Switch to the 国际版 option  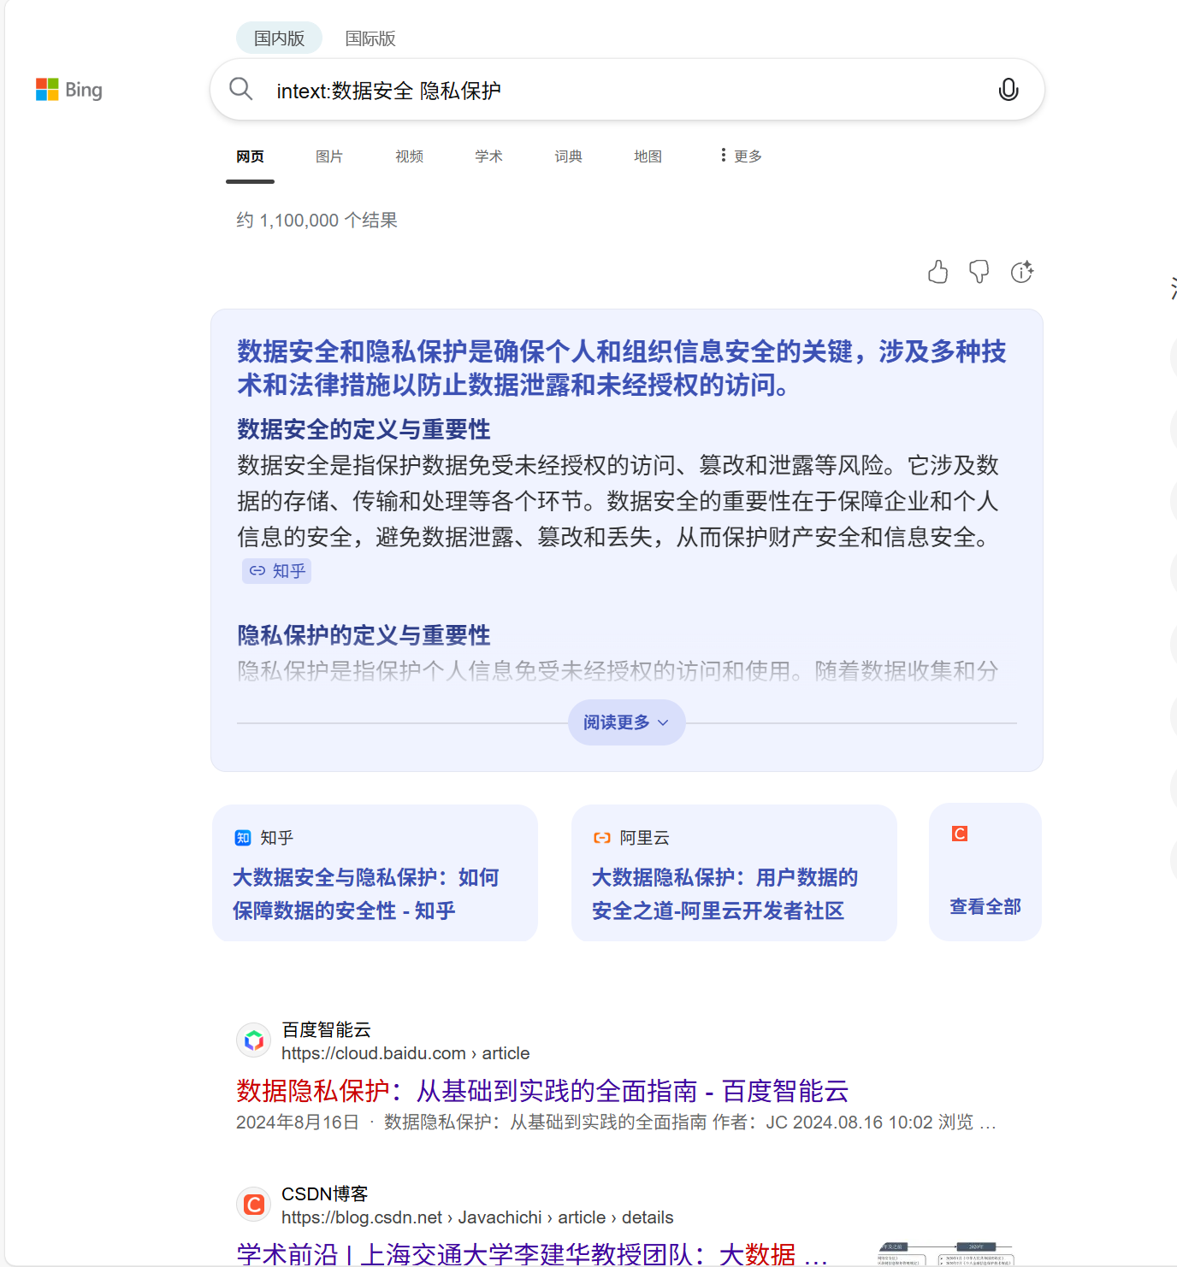coord(371,38)
